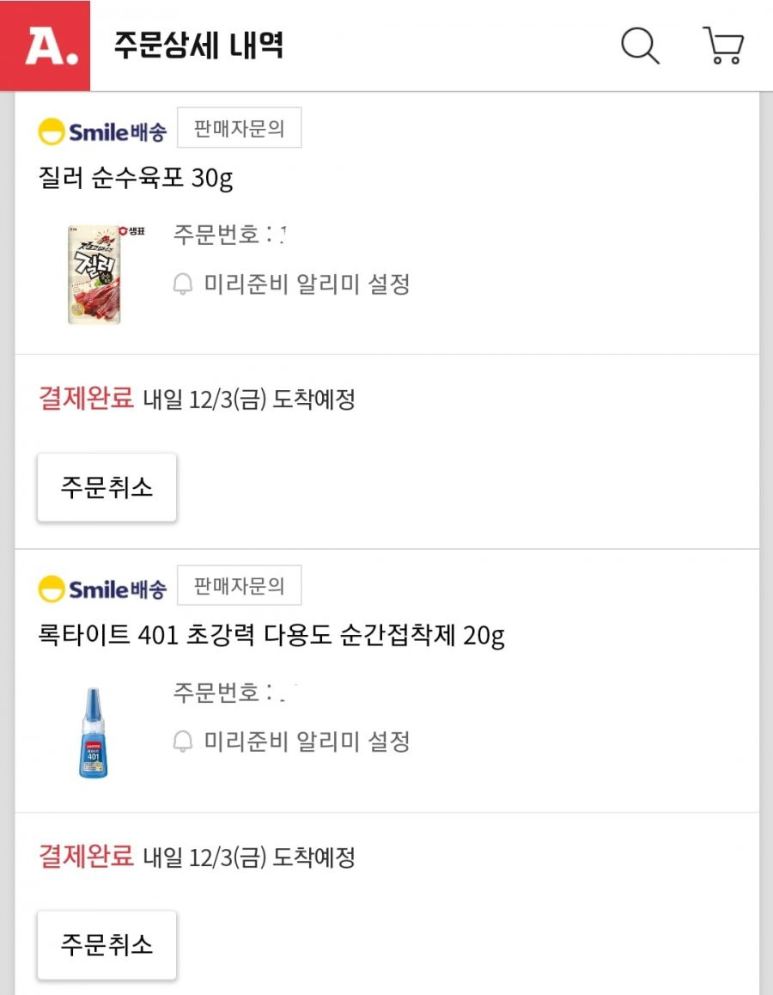Open the shopping cart icon

coord(723,45)
